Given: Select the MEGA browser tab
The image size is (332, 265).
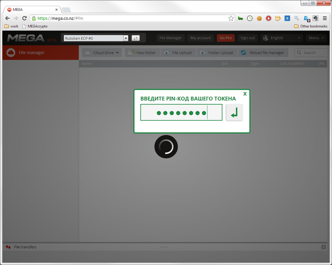Looking at the screenshot, I should tap(32, 10).
